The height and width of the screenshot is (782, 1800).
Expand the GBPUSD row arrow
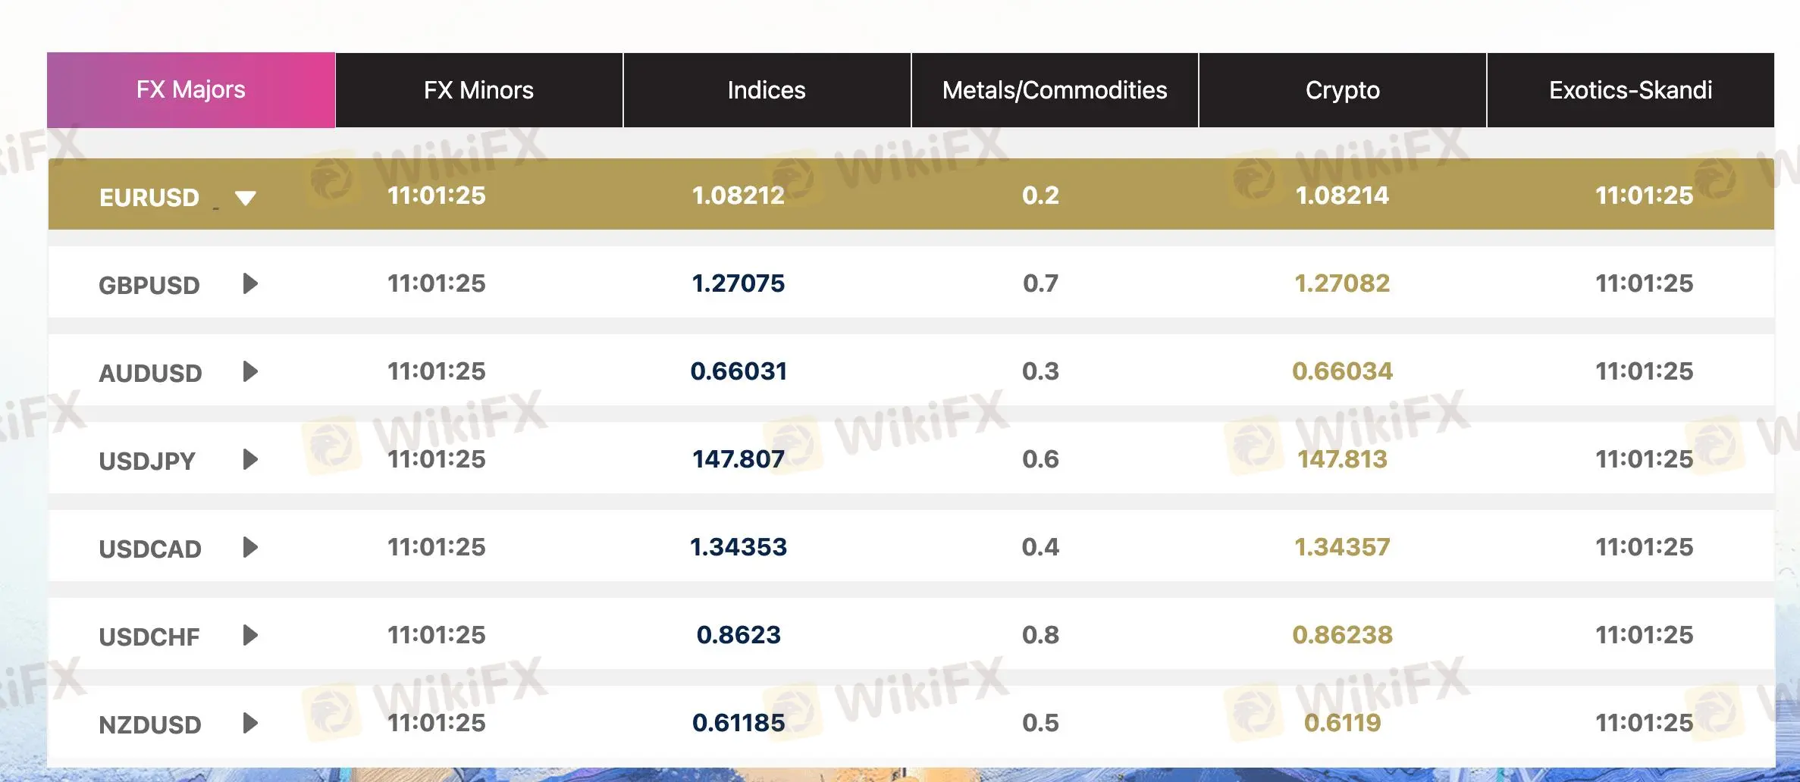coord(250,283)
